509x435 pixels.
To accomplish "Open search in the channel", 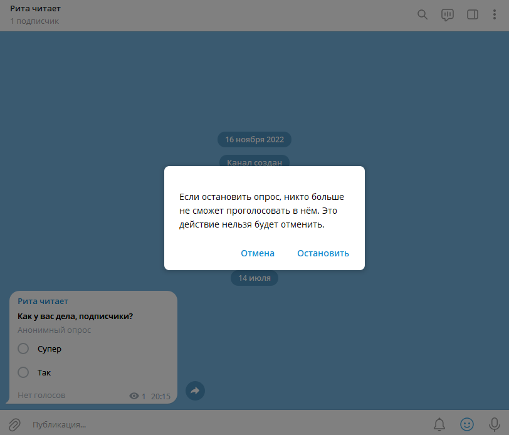I will click(422, 15).
